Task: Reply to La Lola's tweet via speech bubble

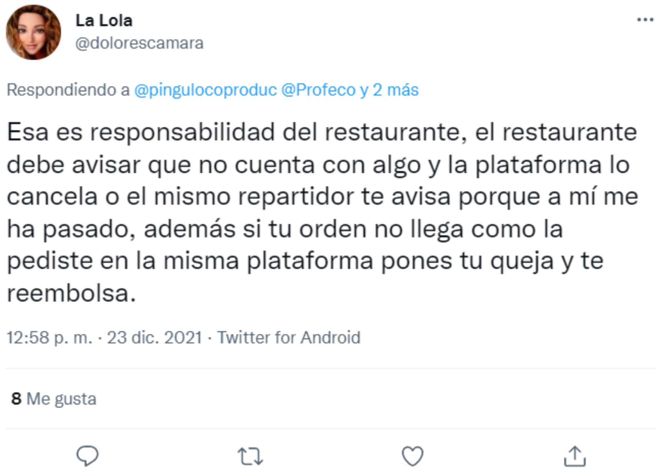Action: [88, 456]
